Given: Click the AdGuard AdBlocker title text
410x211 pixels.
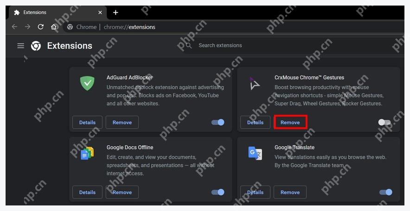Looking at the screenshot, I should tap(130, 77).
